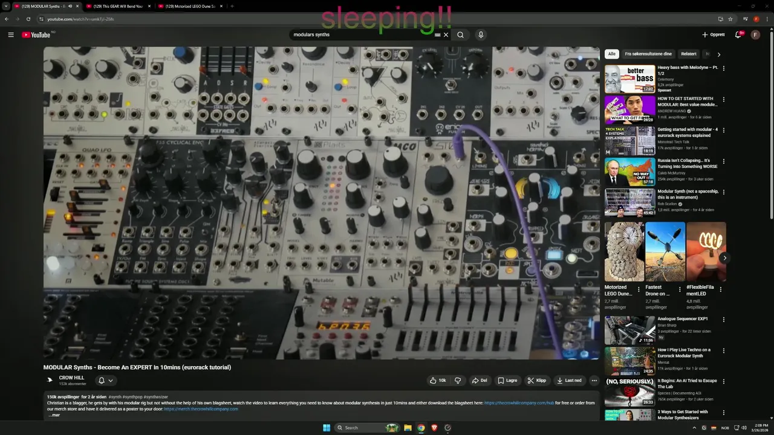
Task: Open the merch.thecrowhillcompany.com link
Action: [x=201, y=409]
